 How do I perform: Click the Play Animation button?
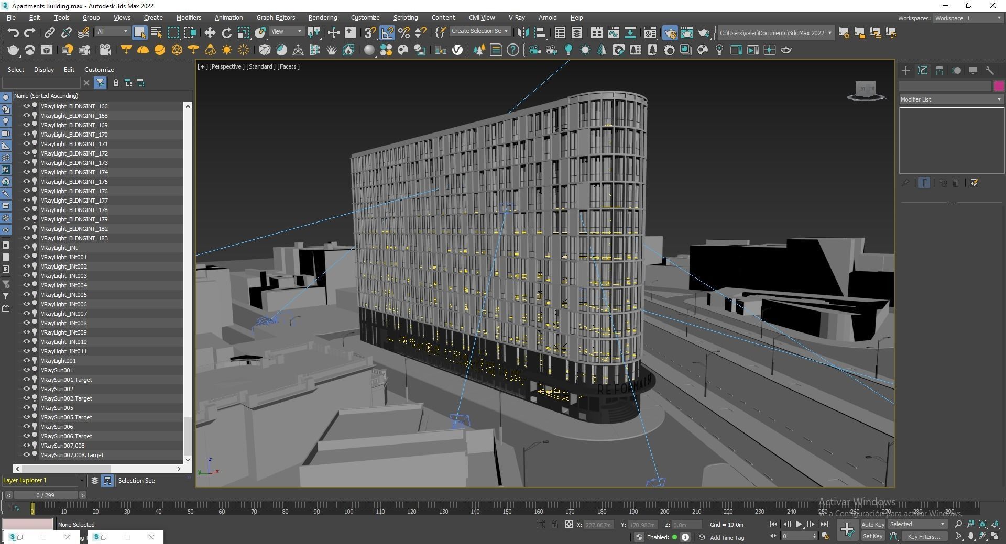(x=799, y=524)
